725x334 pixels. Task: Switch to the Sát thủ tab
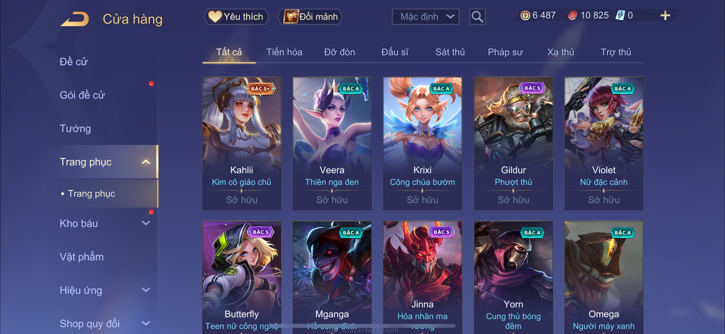[x=450, y=52]
